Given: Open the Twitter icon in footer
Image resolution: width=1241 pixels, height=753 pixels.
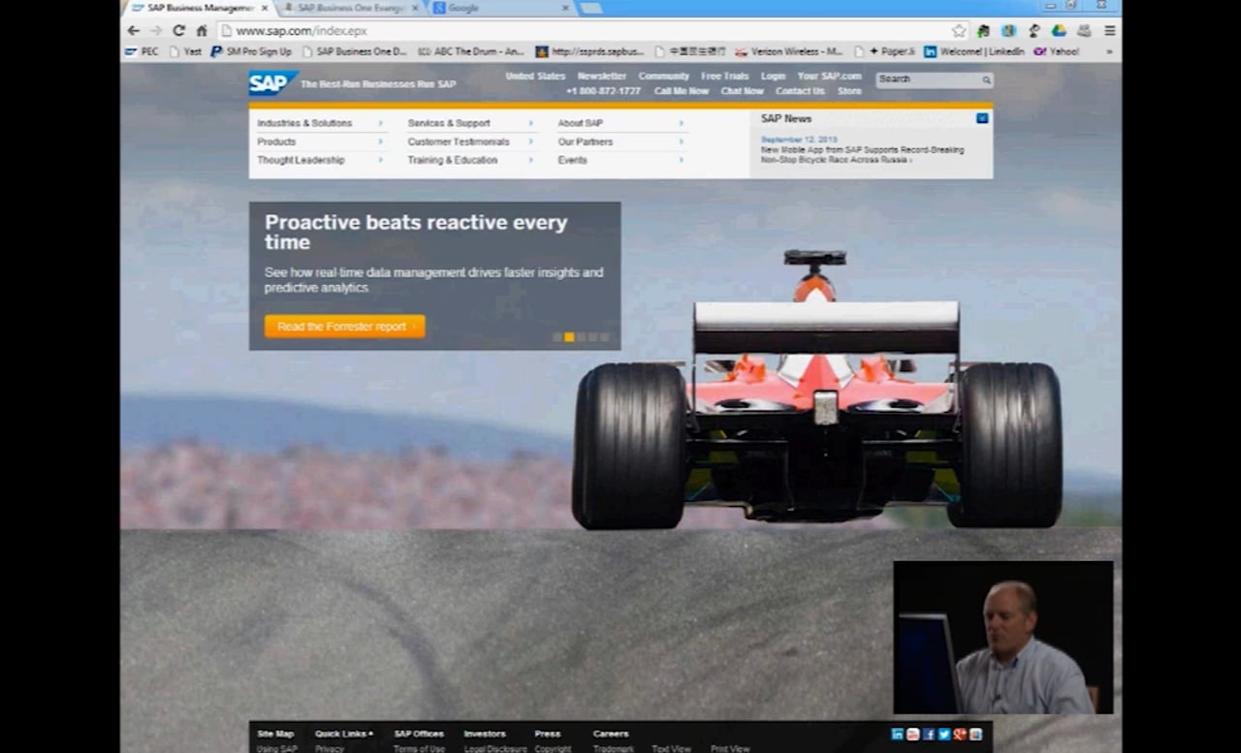Looking at the screenshot, I should [x=944, y=734].
